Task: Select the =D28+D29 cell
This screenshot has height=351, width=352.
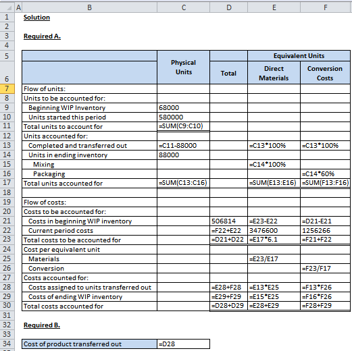Action: click(228, 306)
